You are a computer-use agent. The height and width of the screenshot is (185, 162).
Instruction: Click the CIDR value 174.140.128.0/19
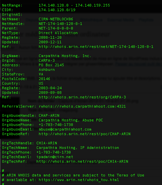tap(57, 10)
